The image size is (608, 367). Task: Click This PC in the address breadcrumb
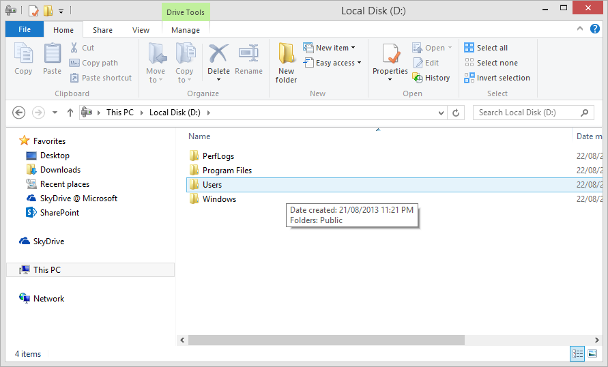119,113
